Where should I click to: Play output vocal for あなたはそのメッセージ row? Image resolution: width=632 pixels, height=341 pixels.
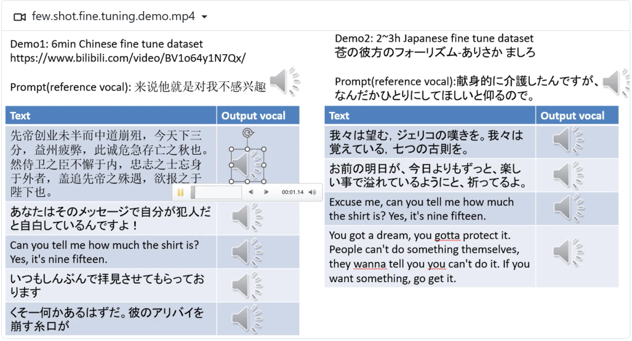pos(247,217)
